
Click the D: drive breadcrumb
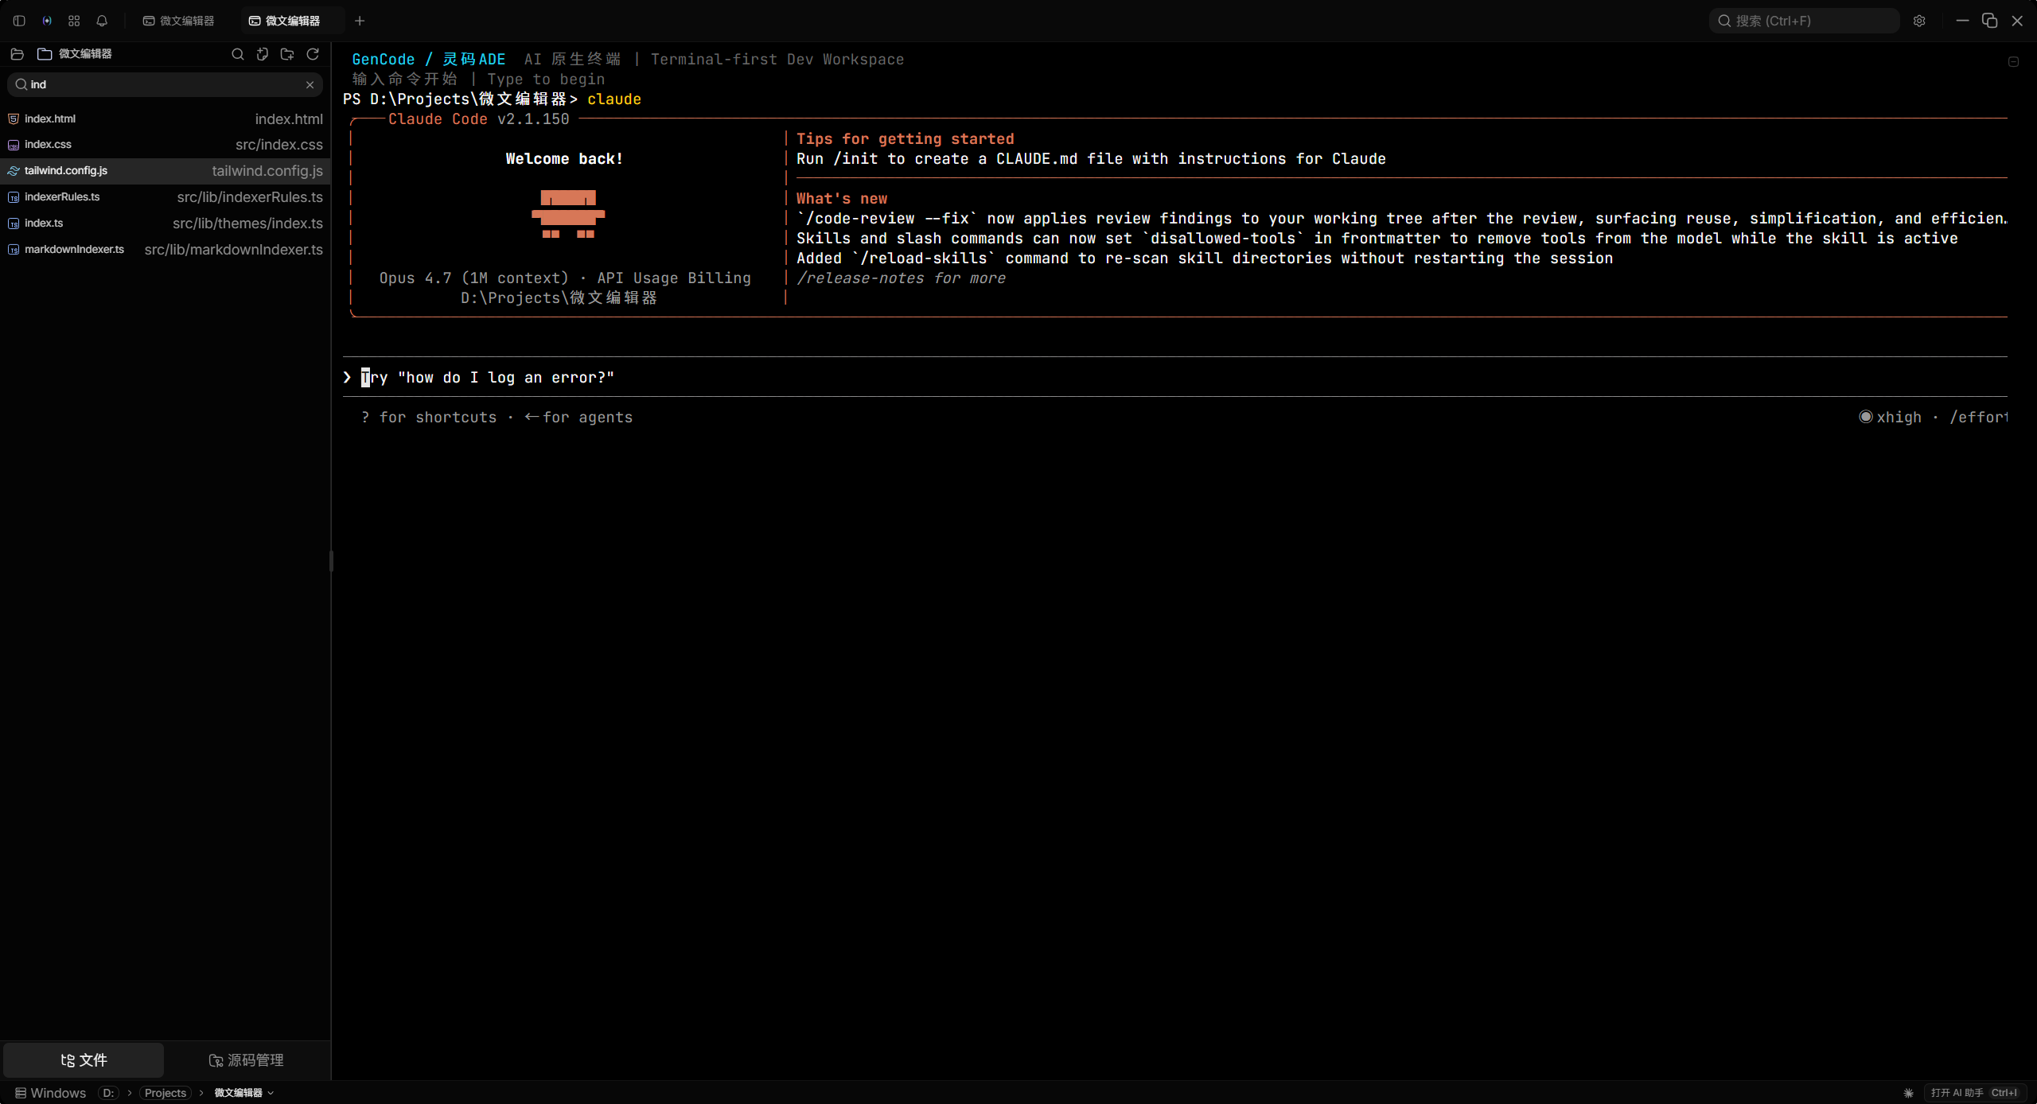click(x=108, y=1093)
